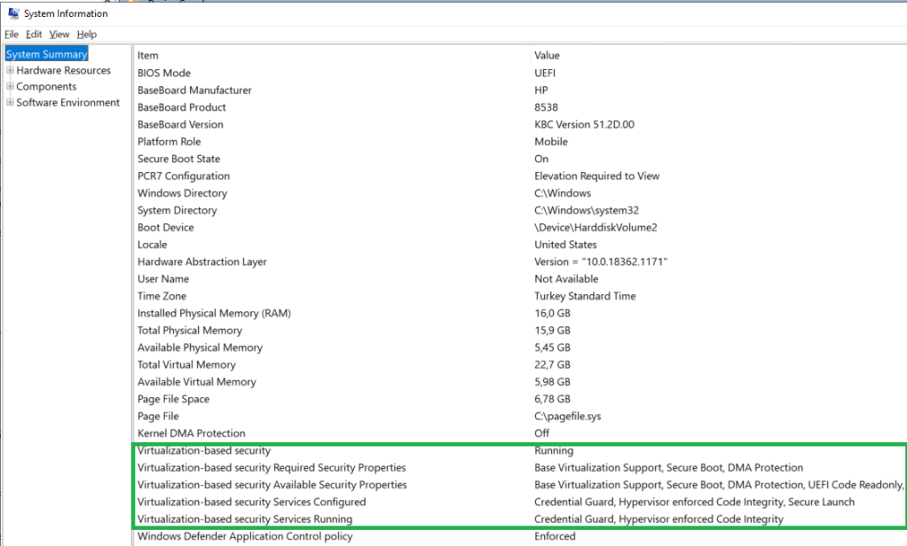
Task: Select the Hardware Resources tree item
Action: pos(63,71)
